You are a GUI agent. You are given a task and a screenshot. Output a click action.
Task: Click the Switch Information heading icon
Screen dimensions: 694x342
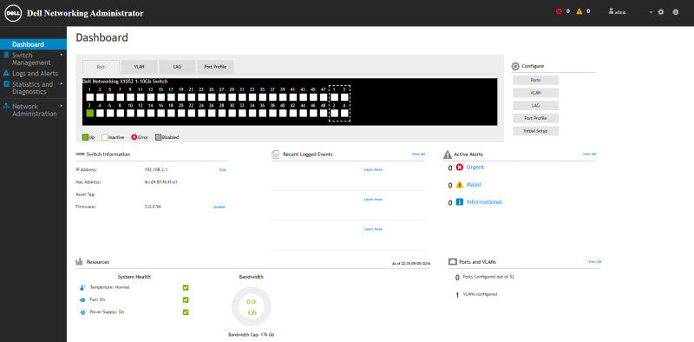click(80, 155)
